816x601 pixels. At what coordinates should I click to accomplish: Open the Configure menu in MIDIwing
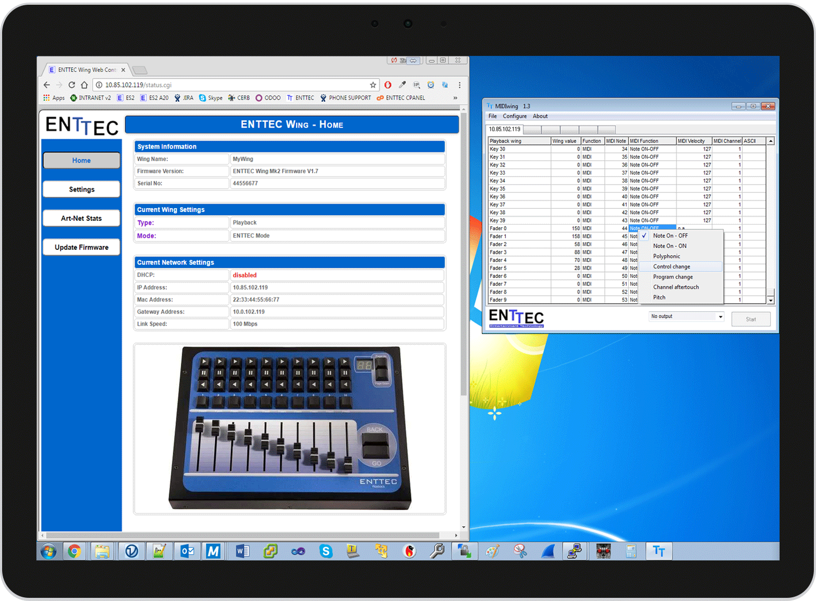click(x=515, y=116)
